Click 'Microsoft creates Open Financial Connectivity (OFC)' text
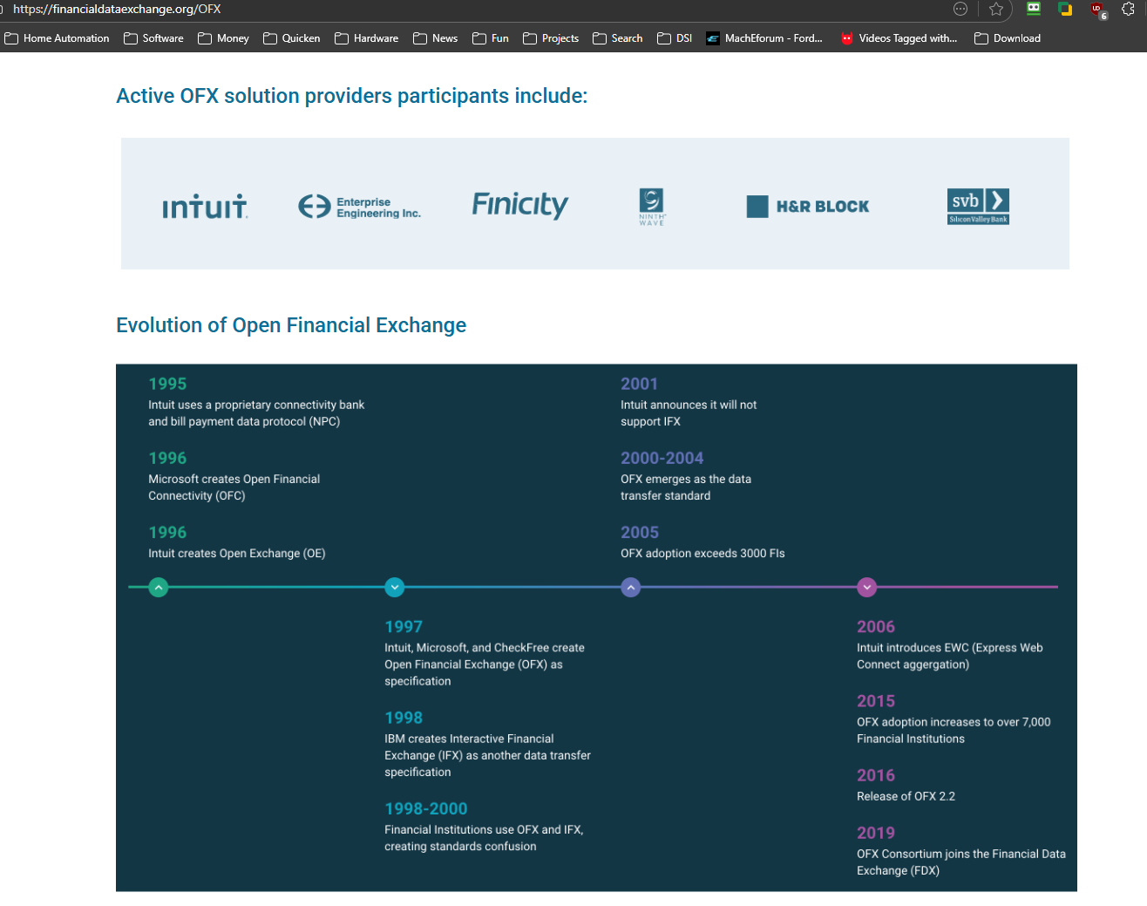The image size is (1147, 906). coord(234,487)
